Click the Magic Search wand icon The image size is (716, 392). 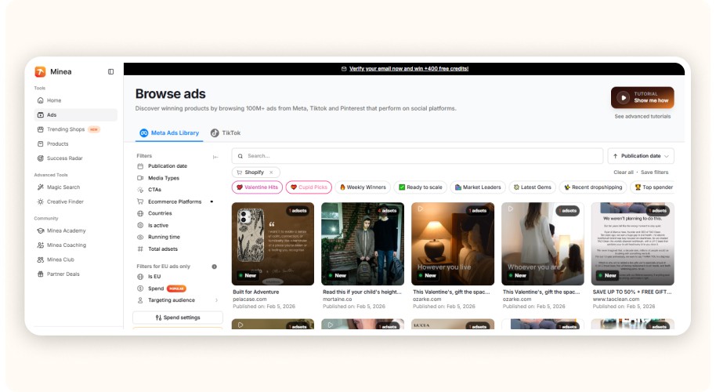click(40, 187)
